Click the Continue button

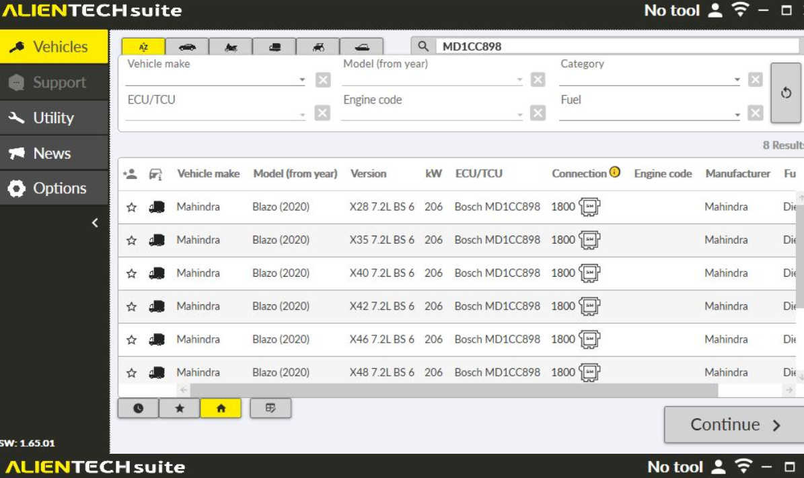pos(733,424)
